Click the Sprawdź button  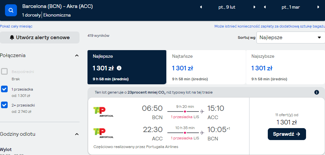(287, 134)
